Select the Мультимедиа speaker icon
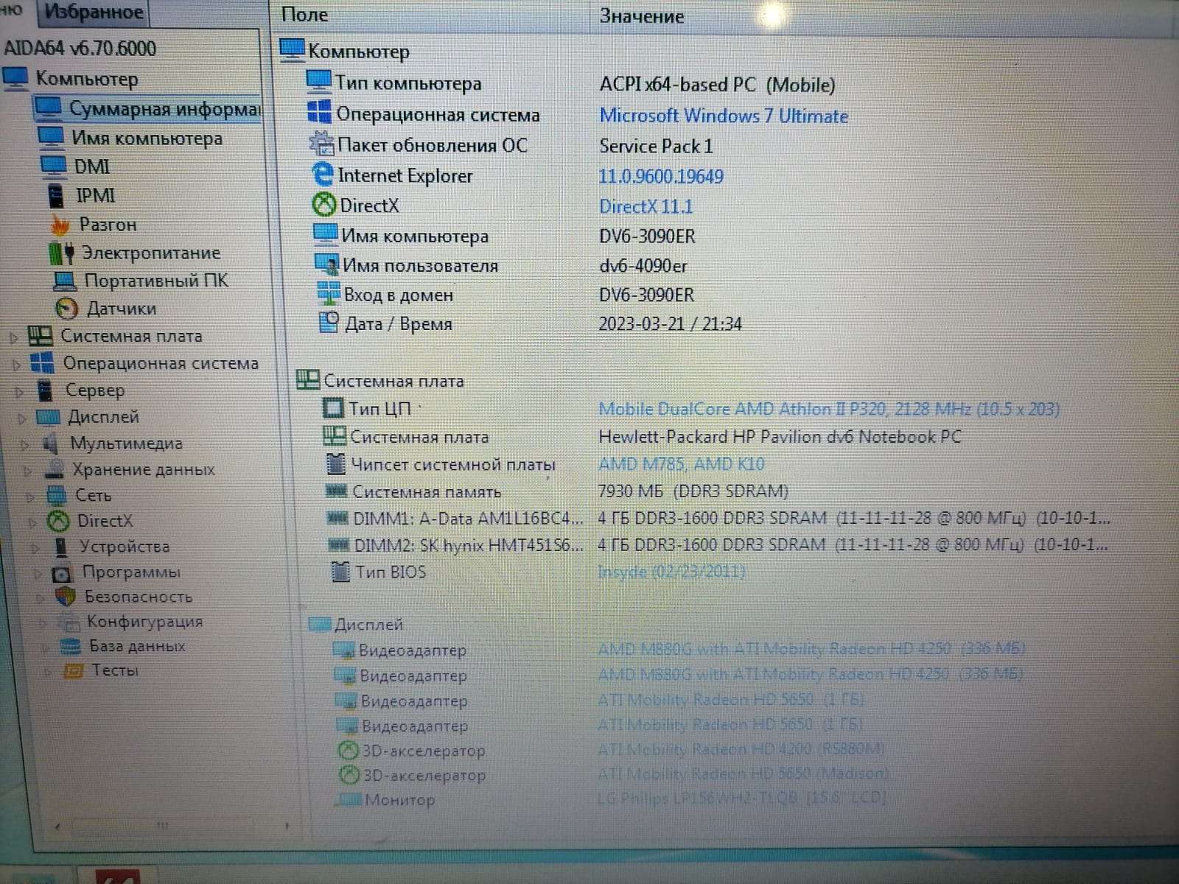The image size is (1179, 884). (51, 443)
